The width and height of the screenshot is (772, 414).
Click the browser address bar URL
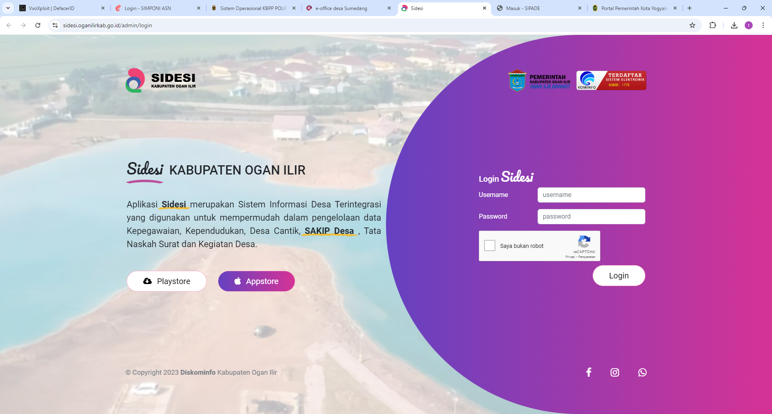[x=107, y=25]
